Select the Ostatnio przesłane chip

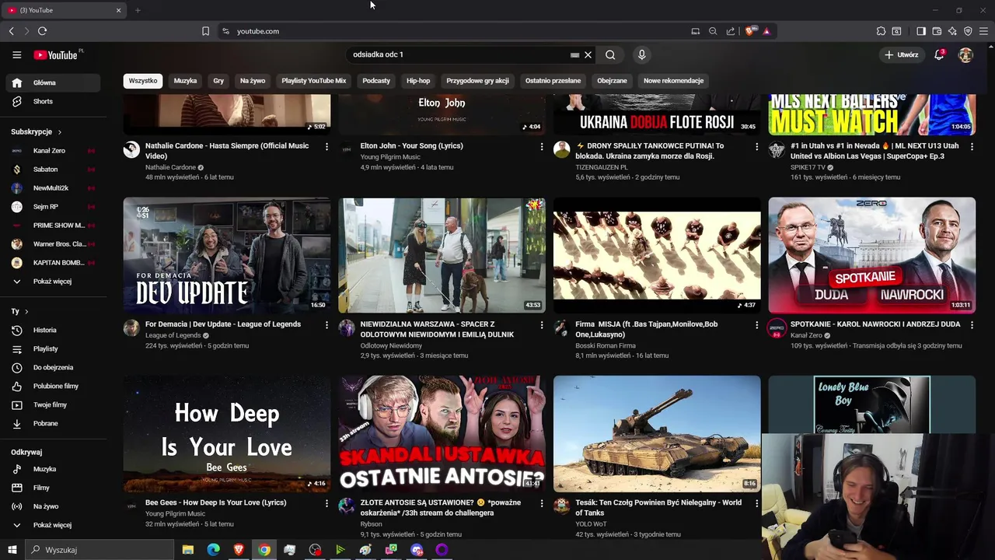pyautogui.click(x=553, y=80)
